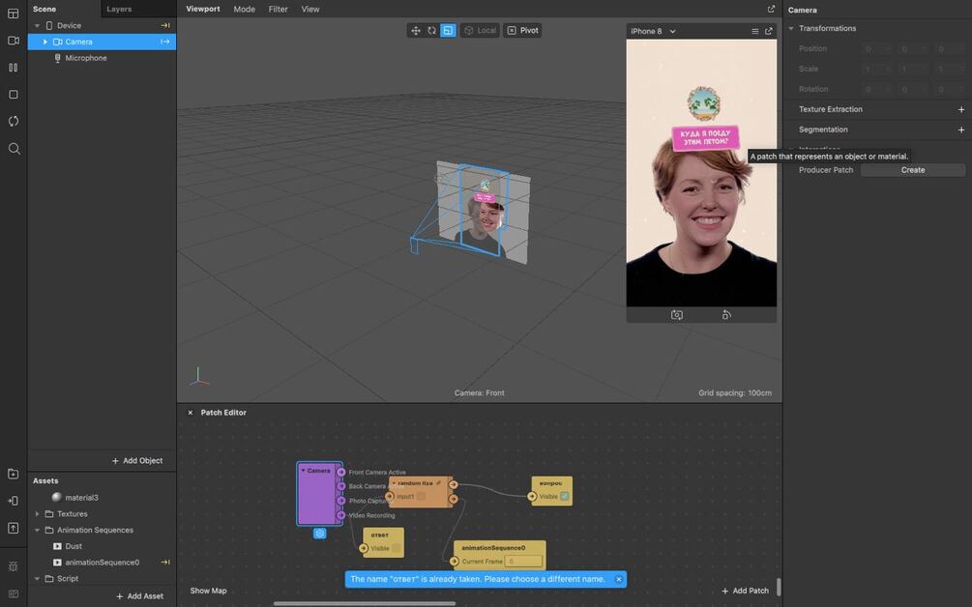
Task: Click Create next to Producer Patch
Action: coord(912,170)
